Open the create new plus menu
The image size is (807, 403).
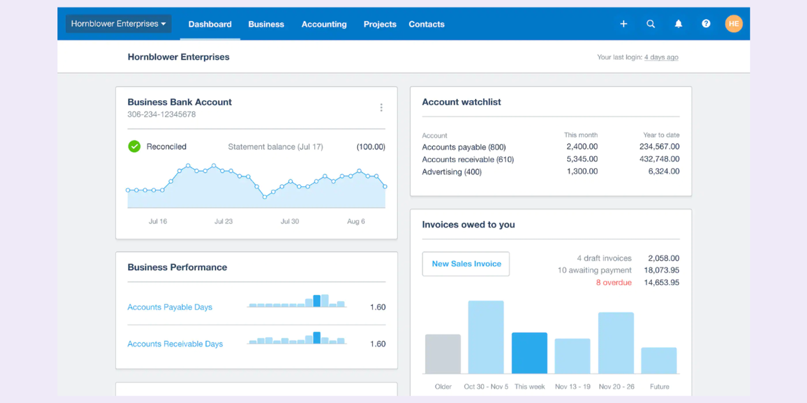click(623, 24)
